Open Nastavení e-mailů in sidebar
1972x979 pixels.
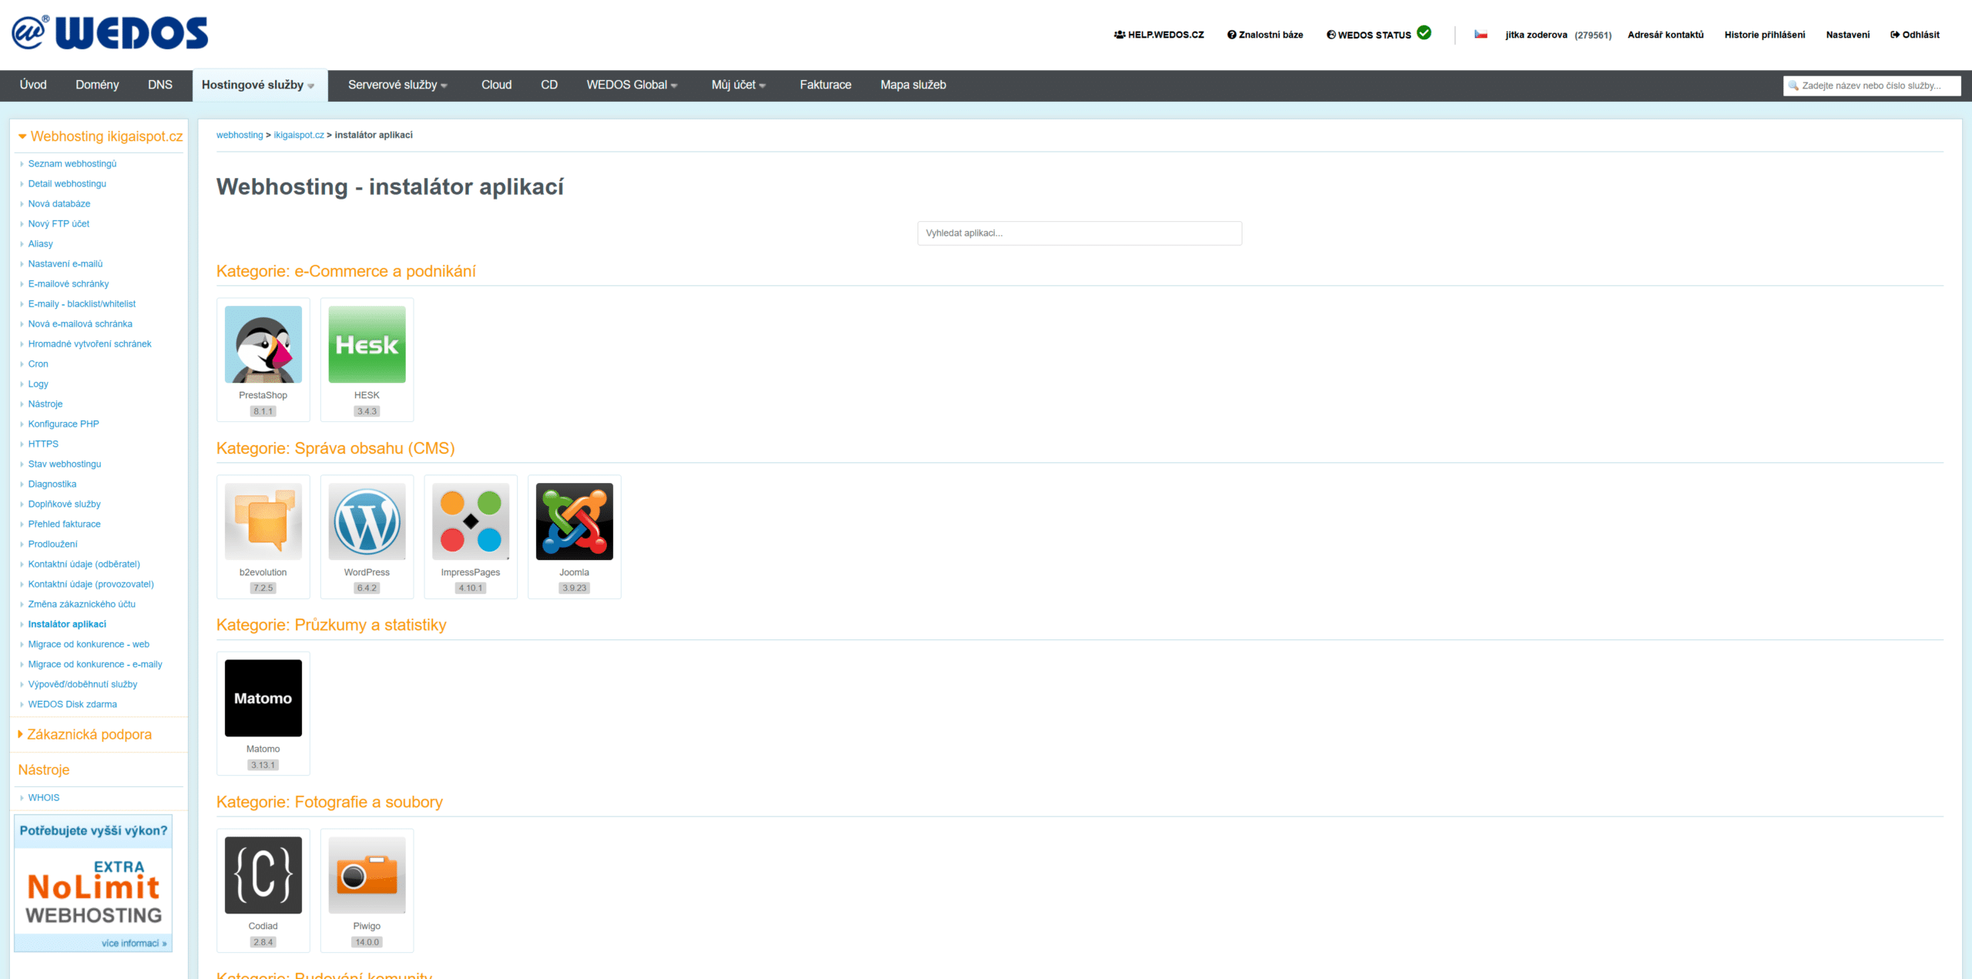tap(65, 263)
